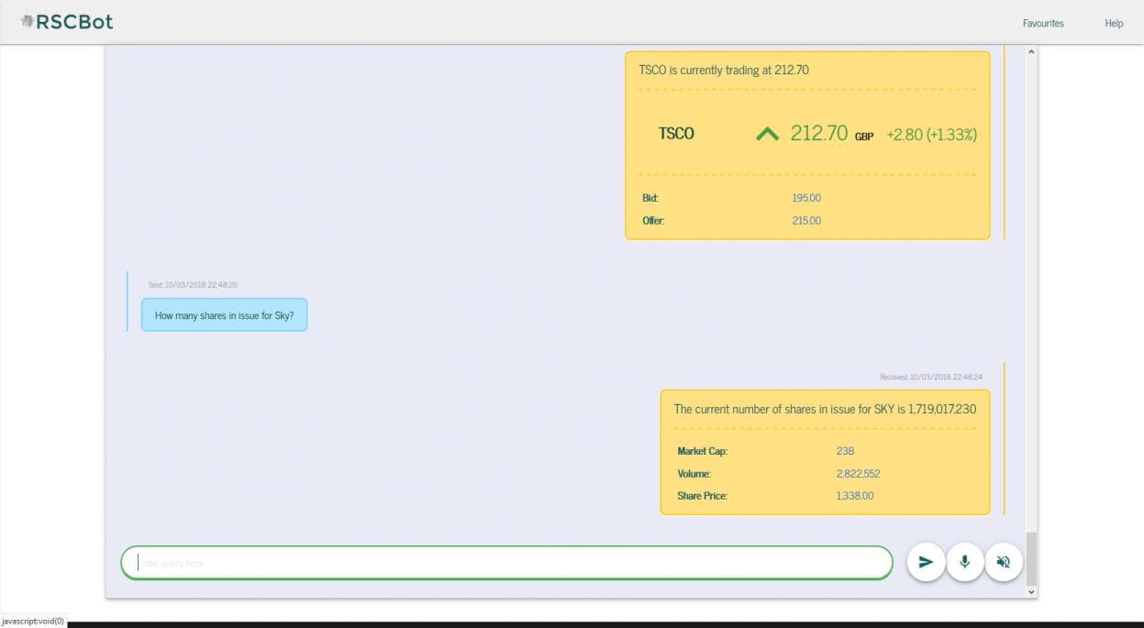This screenshot has width=1144, height=628.
Task: Click the Market Cap label
Action: (703, 451)
